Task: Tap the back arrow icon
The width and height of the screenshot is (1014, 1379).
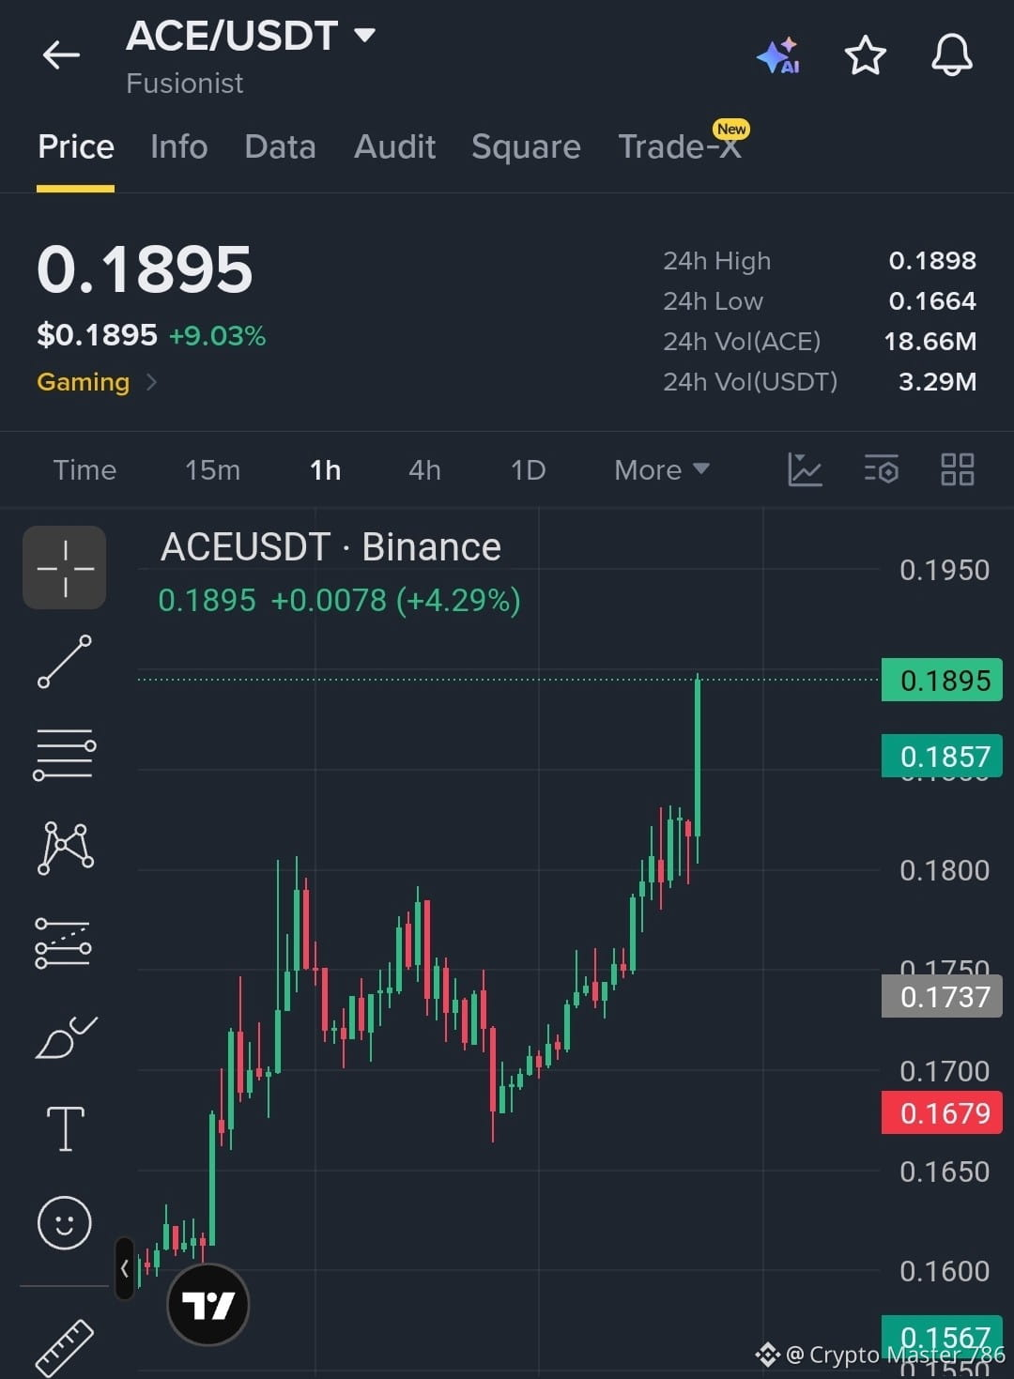Action: pyautogui.click(x=61, y=55)
